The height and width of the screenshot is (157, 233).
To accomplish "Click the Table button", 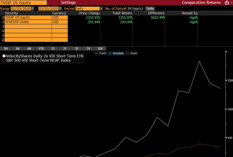I will (150, 8).
